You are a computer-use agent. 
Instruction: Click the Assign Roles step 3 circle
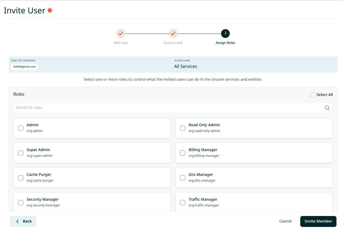click(225, 34)
